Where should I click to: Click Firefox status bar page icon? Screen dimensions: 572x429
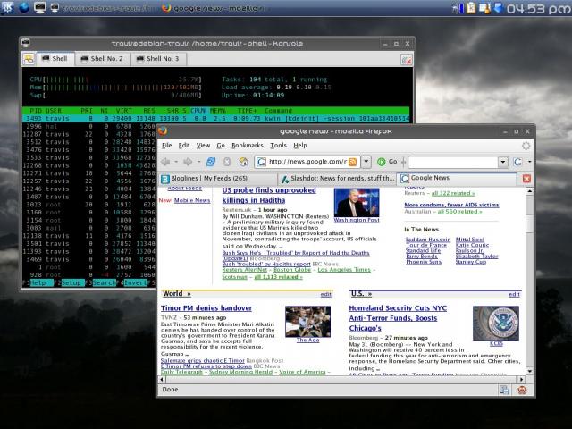tap(504, 390)
